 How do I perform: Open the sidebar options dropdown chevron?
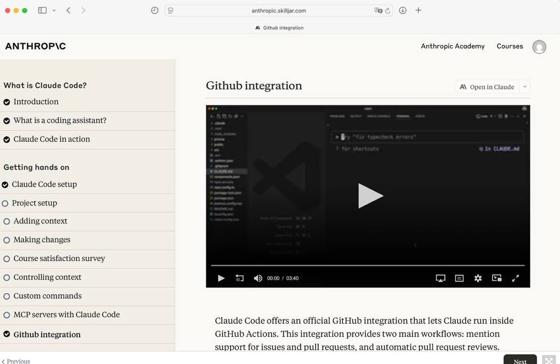(x=54, y=11)
